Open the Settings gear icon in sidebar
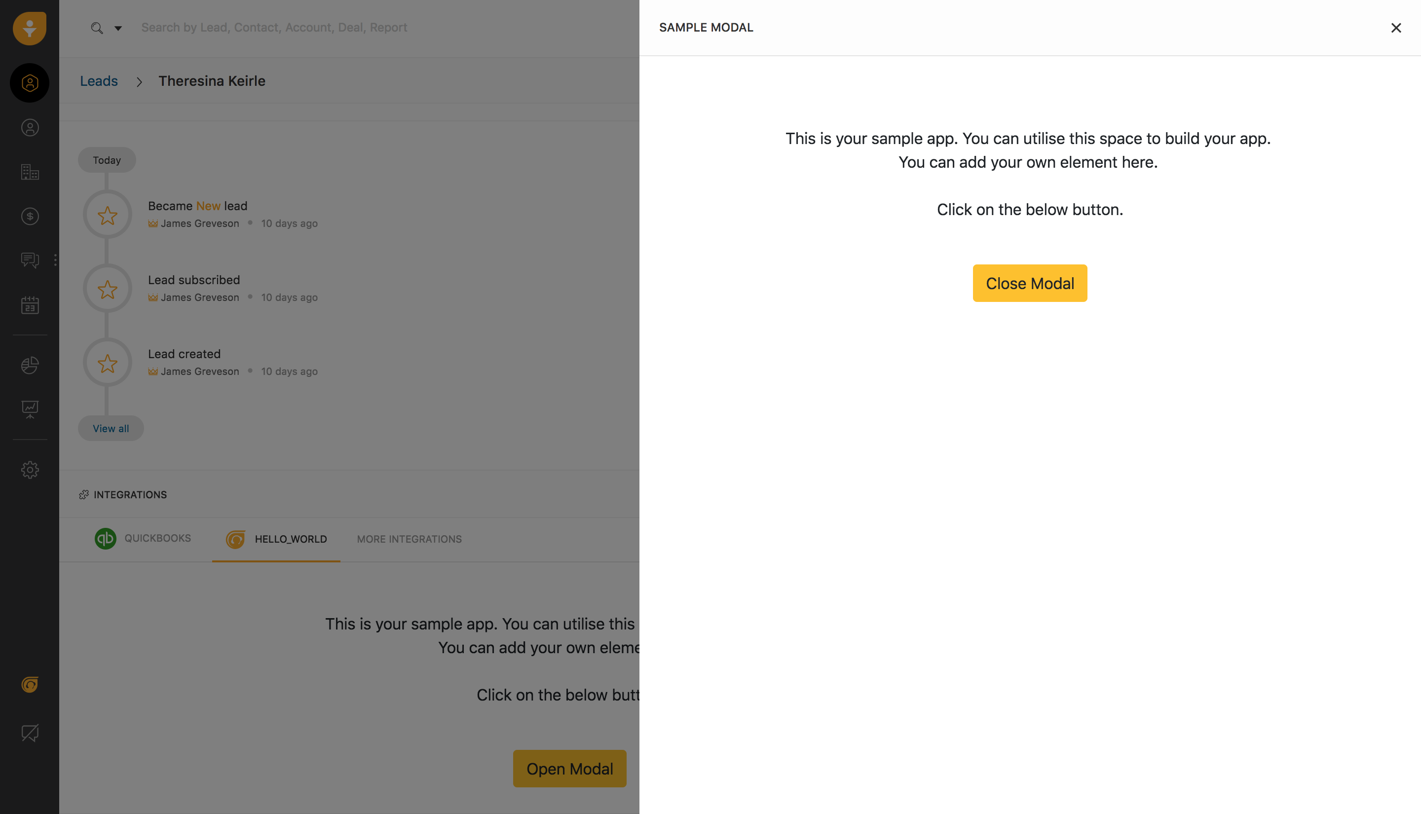The width and height of the screenshot is (1421, 814). [x=30, y=470]
